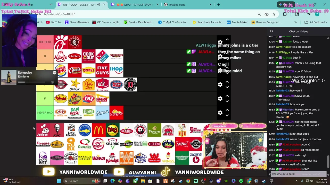Open the Creator Dashboard bookmark
This screenshot has width=330, height=185.
[x=139, y=22]
